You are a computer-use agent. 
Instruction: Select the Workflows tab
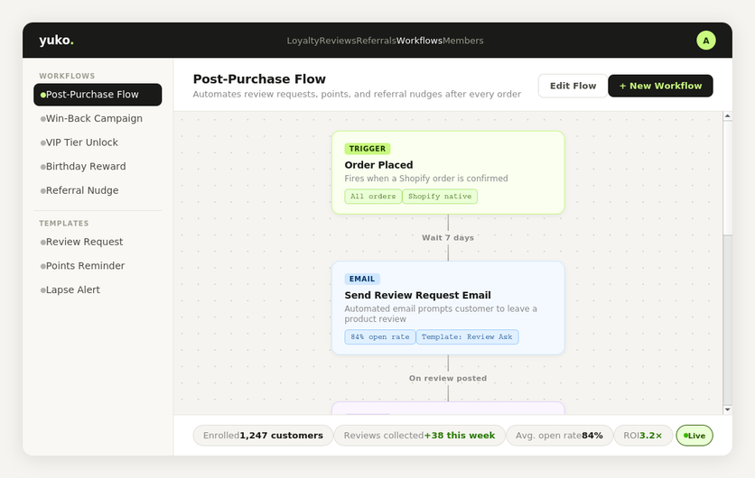pos(419,41)
